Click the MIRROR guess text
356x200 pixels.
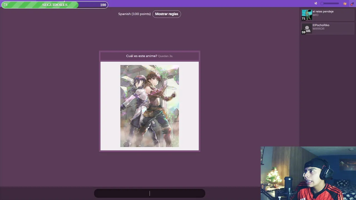pos(318,29)
